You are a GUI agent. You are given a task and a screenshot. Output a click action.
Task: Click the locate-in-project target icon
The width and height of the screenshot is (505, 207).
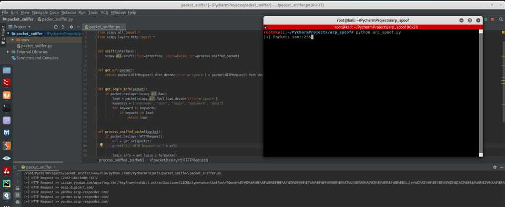point(56,27)
